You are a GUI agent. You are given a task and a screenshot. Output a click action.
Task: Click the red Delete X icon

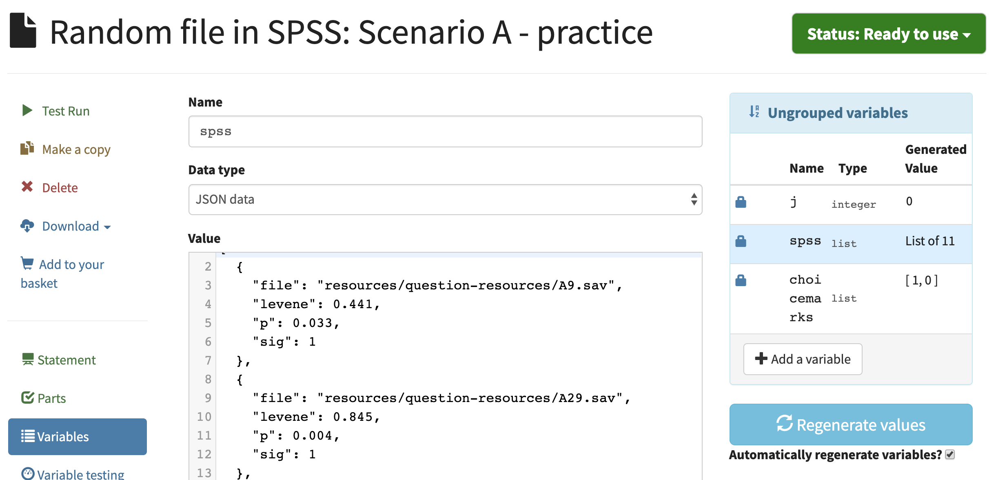[x=27, y=187]
